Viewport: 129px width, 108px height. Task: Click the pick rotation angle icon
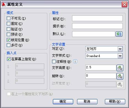[120, 76]
